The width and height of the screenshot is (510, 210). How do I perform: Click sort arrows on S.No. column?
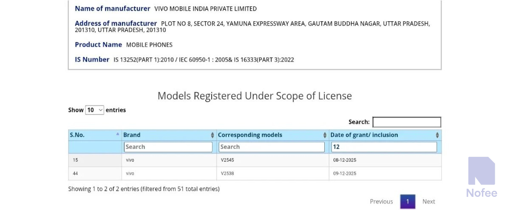click(x=118, y=135)
